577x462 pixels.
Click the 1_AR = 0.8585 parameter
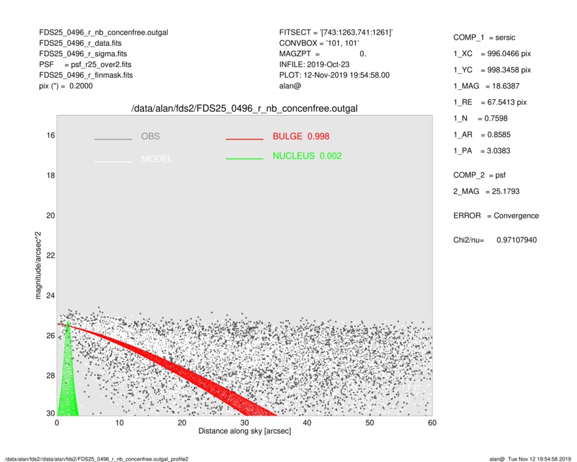[x=482, y=135]
